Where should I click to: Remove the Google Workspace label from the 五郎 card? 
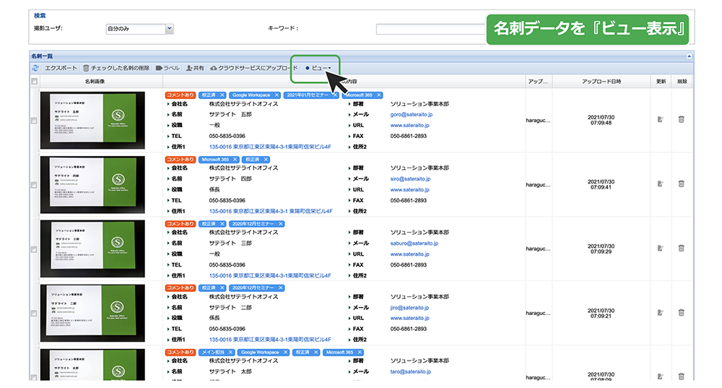[x=277, y=95]
